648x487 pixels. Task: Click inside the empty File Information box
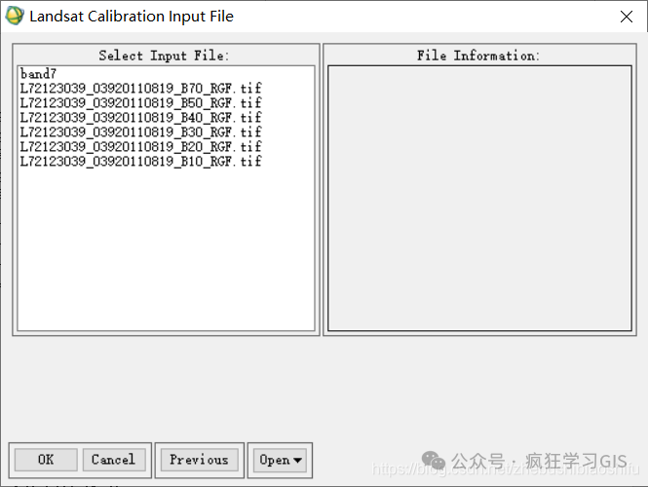[479, 198]
